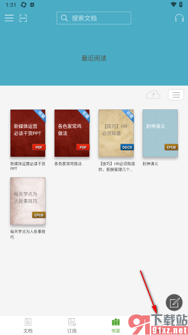The height and width of the screenshot is (335, 188).
Task: Focus the 搜索文档 search field
Action: (94, 18)
